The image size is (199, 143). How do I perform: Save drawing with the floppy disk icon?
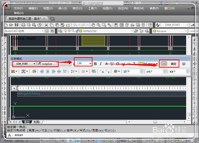click(x=16, y=25)
